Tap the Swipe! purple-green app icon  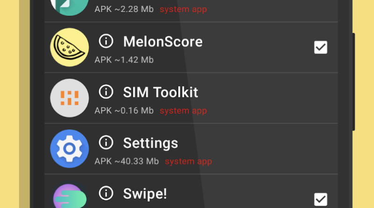pyautogui.click(x=69, y=195)
